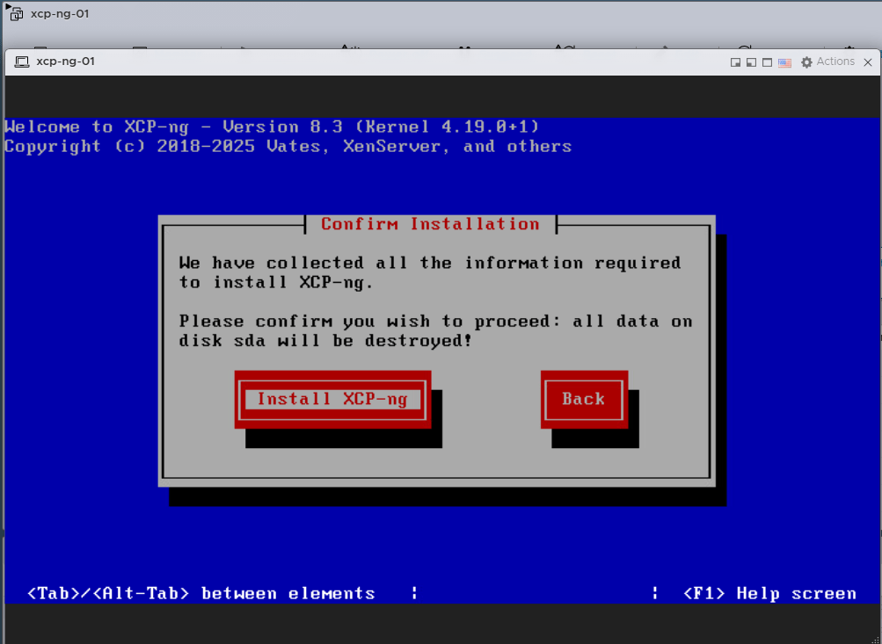Open the Actions dropdown menu label

click(835, 62)
